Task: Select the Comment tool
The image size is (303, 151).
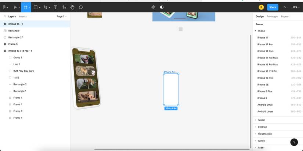Action: pyautogui.click(x=81, y=7)
